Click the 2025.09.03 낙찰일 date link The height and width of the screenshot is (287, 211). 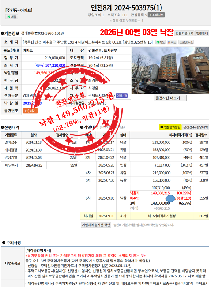pos(32,103)
